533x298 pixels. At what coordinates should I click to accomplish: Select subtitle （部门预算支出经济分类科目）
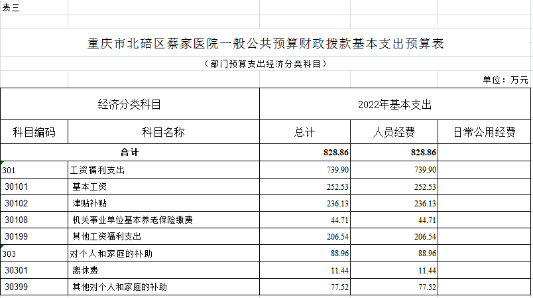click(x=265, y=64)
